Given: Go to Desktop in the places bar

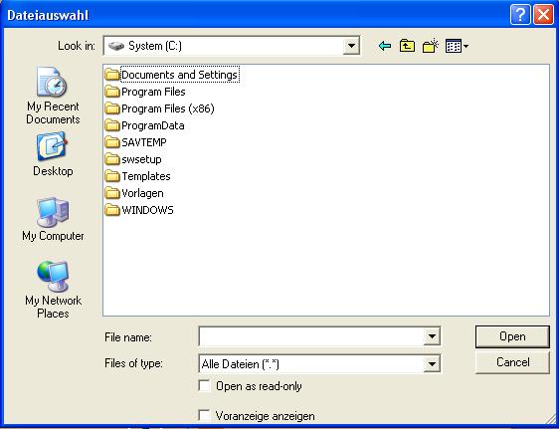Looking at the screenshot, I should tap(53, 154).
